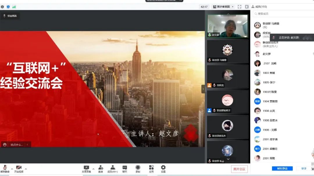Collapse the chat bar left arrow
This screenshot has height=176, width=314.
(x=27, y=145)
